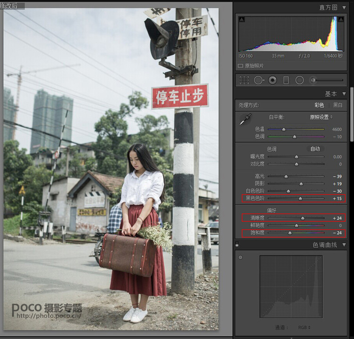Screen dimensions: 354x339
Task: Click the 色调 tint value -10
Action: (x=337, y=137)
